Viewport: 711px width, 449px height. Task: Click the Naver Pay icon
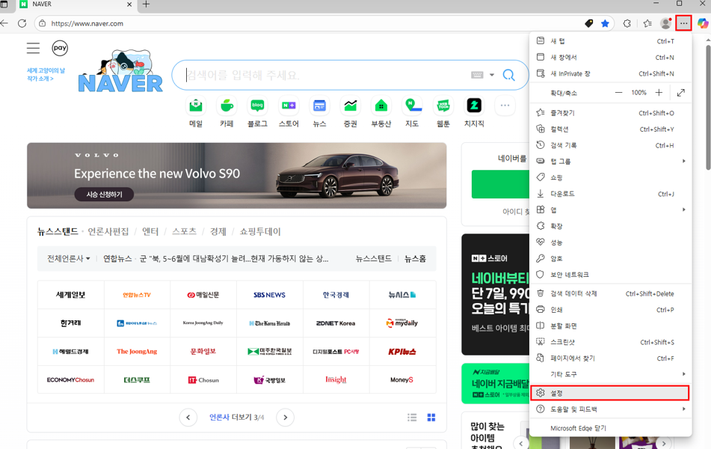point(60,48)
